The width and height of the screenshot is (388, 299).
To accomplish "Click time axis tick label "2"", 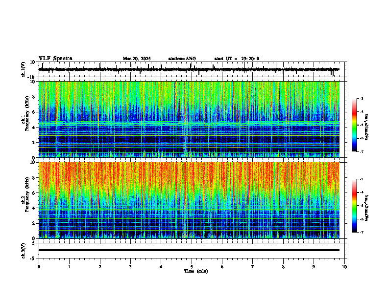I will pos(100,267).
